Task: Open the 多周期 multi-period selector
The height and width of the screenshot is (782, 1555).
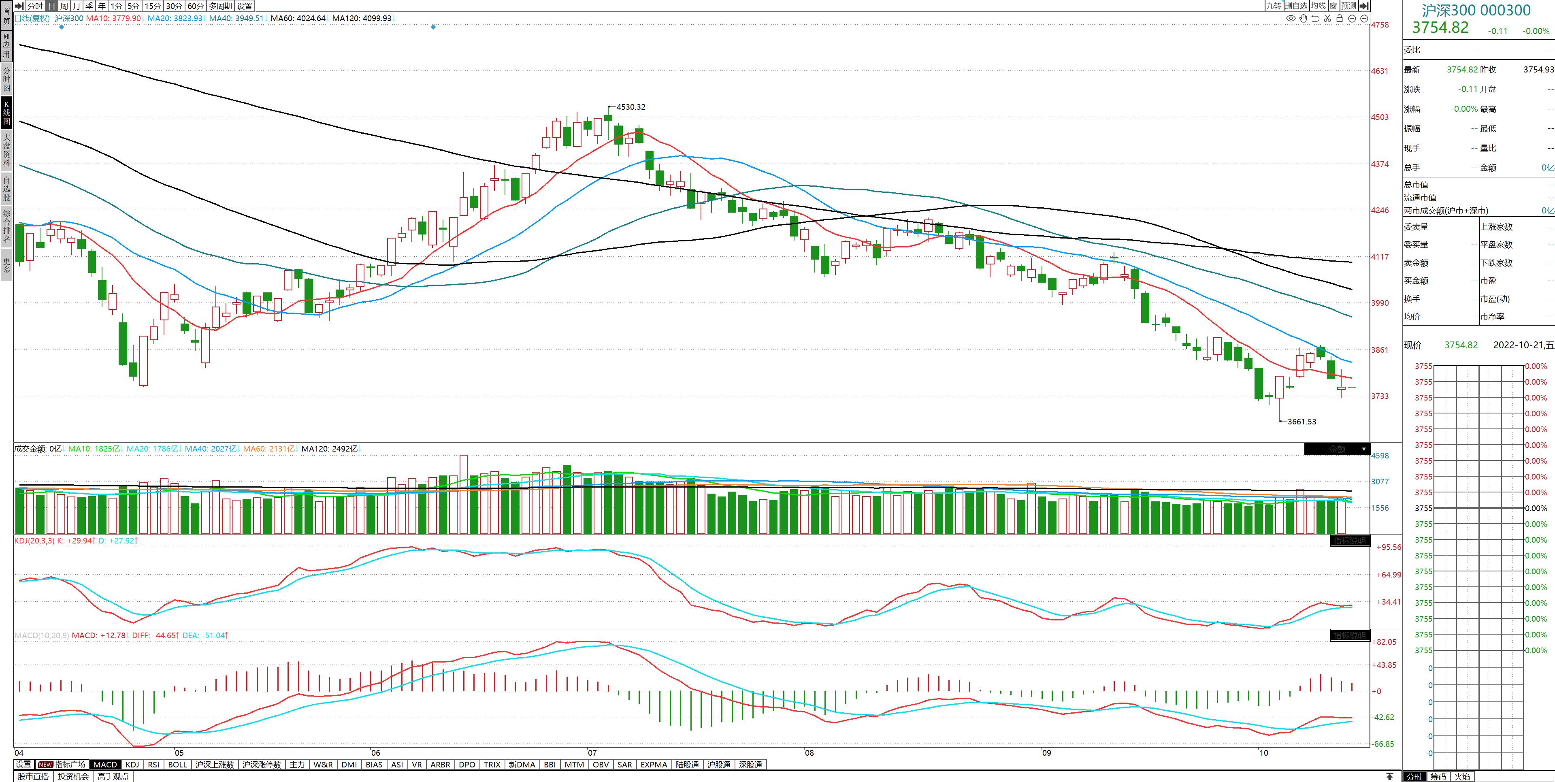Action: click(220, 6)
